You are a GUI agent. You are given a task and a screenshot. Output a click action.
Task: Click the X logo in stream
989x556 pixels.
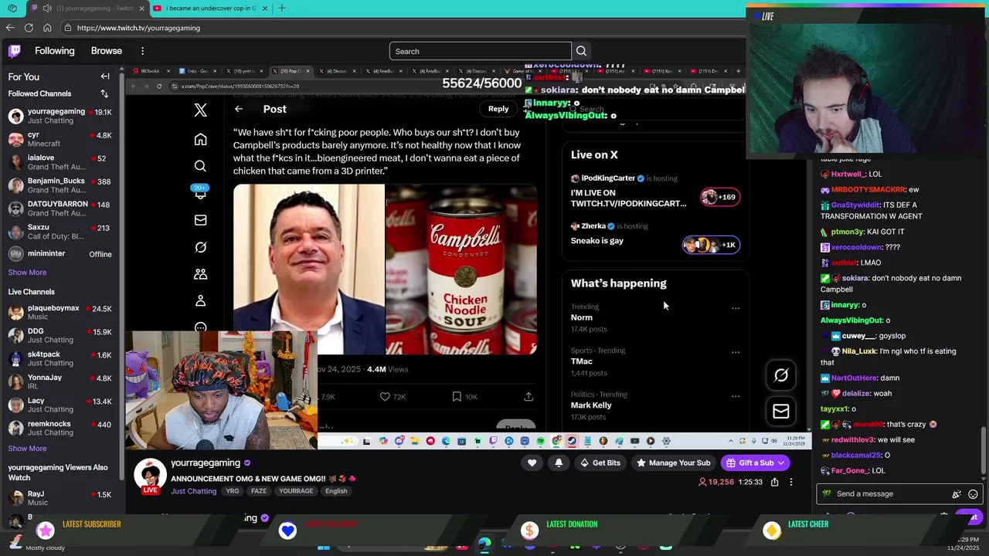click(x=200, y=110)
